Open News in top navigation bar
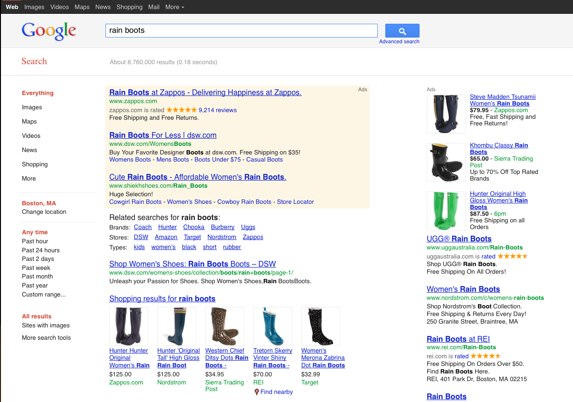573x402 pixels. coord(103,7)
